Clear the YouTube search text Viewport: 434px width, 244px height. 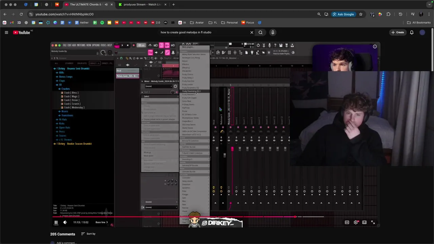[252, 33]
